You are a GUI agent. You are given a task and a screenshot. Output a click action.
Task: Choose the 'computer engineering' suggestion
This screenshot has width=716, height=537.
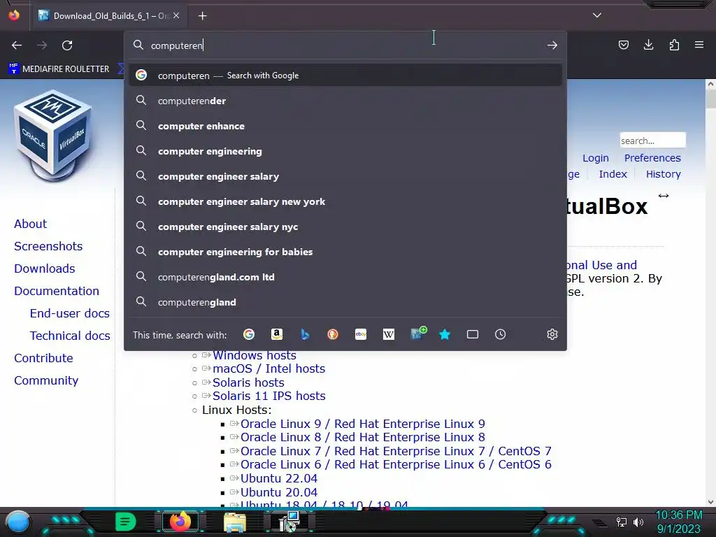coord(345,151)
